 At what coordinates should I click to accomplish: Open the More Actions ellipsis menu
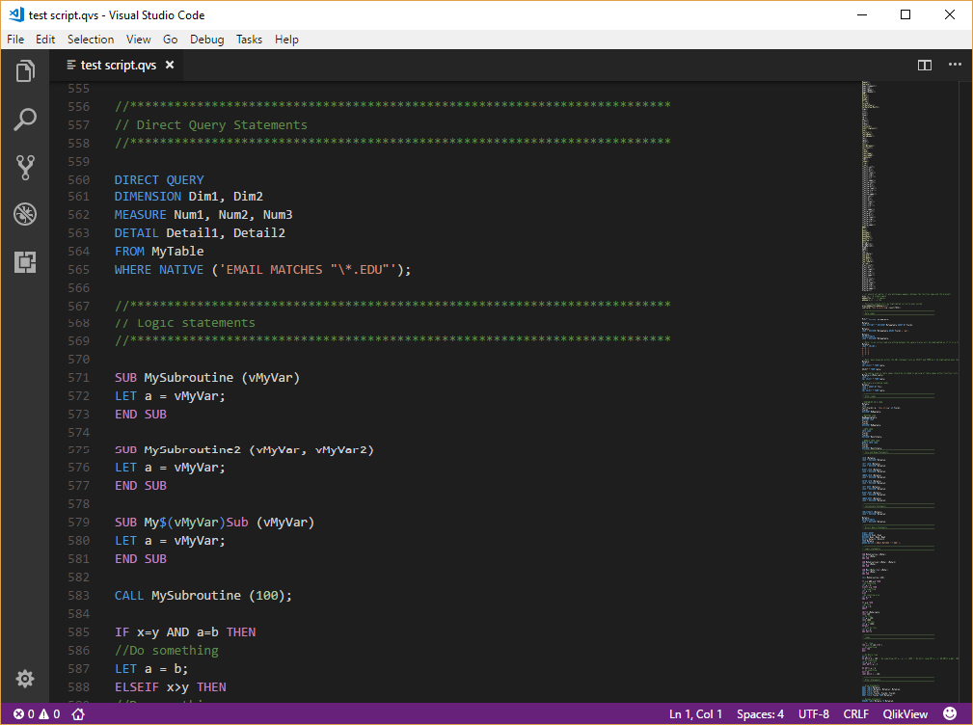954,65
